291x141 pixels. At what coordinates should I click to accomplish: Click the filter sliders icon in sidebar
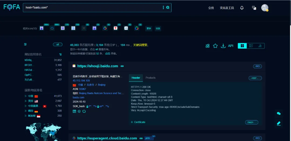point(25,44)
